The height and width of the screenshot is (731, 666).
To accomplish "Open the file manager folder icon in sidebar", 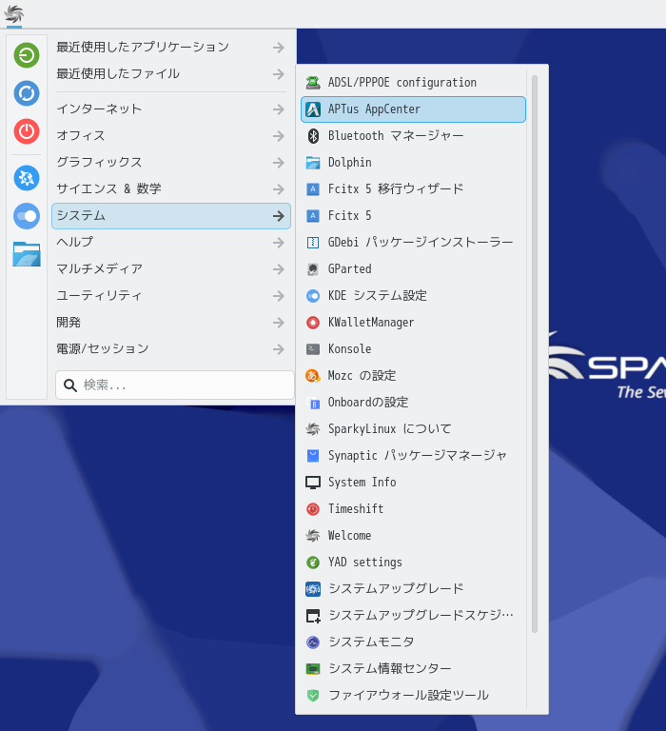I will (27, 254).
